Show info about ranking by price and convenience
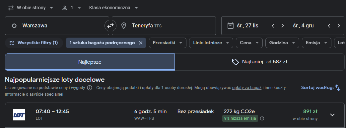The width and height of the screenshot is (346, 128). 90,88
